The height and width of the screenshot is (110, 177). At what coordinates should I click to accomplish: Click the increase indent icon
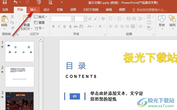134,18
